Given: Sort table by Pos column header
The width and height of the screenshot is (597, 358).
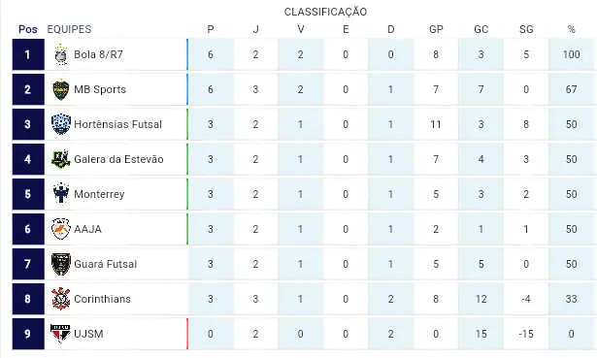Looking at the screenshot, I should point(28,29).
